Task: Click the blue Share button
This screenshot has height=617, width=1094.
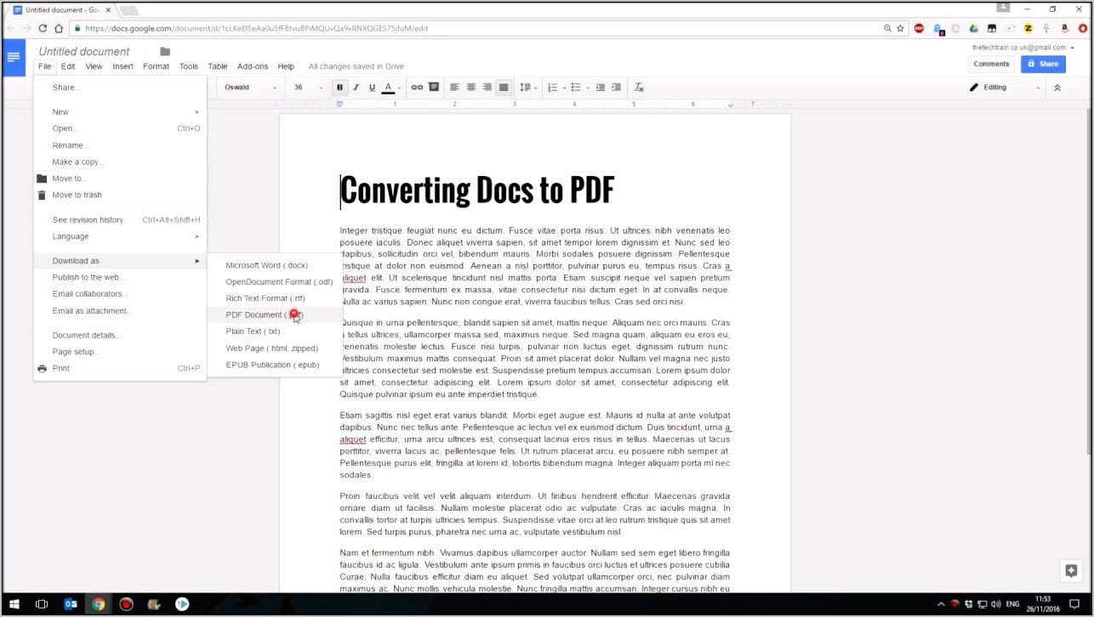Action: [x=1043, y=64]
